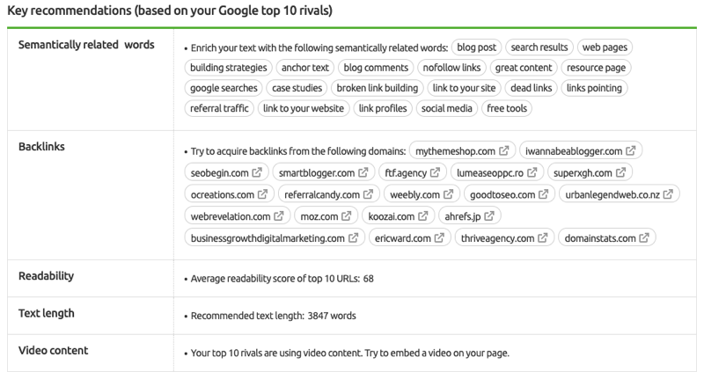Click external link icon next to mythemeshop.com
Screen dimensions: 704x379
click(503, 150)
